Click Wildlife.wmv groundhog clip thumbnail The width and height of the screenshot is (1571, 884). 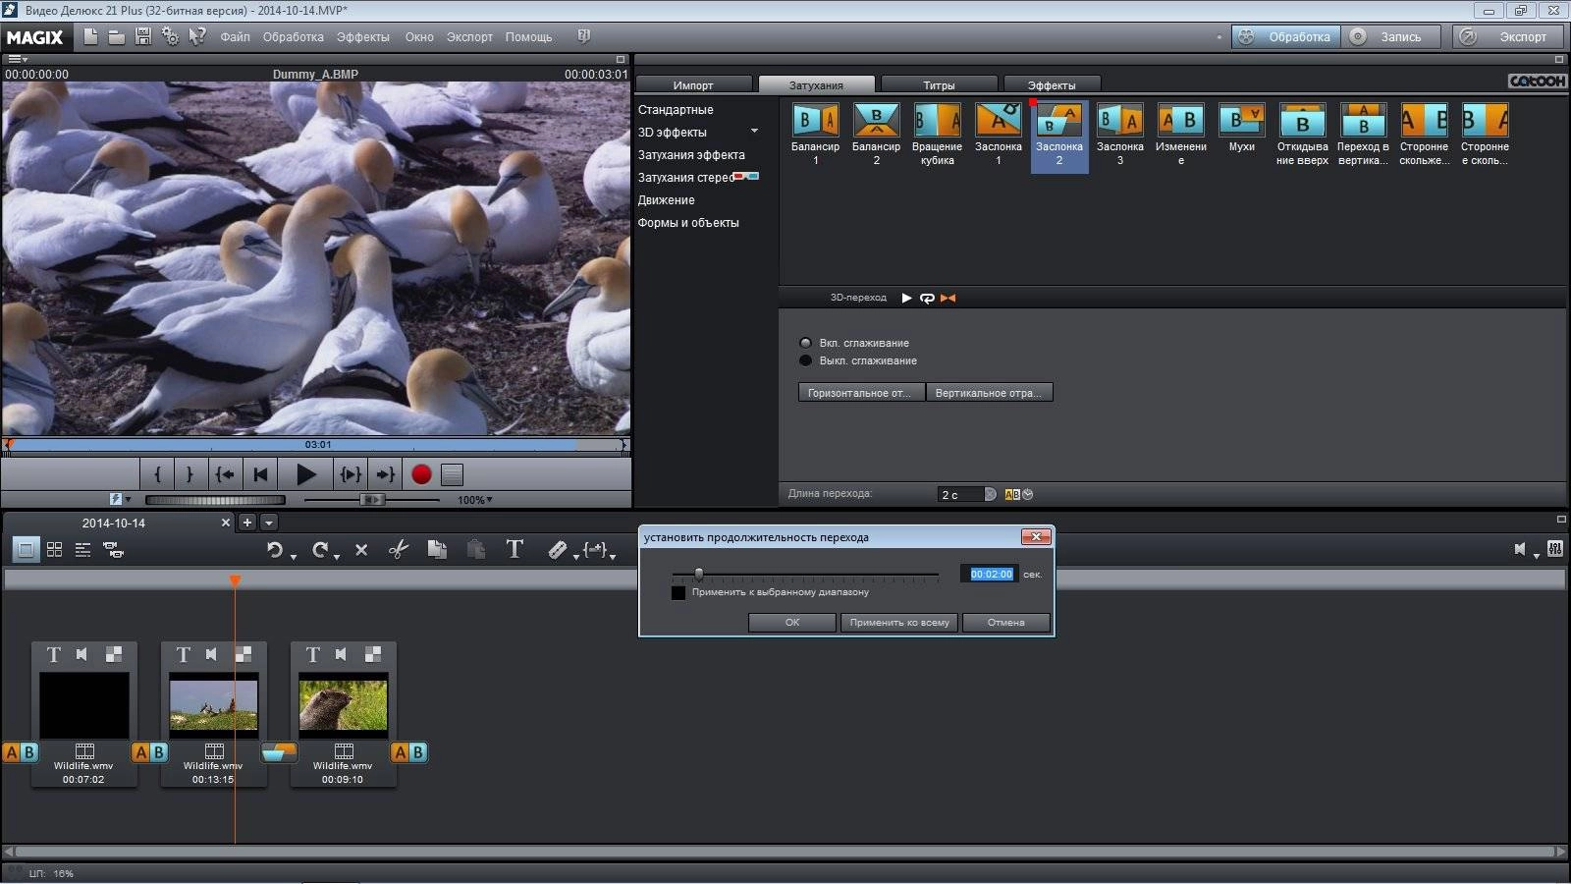click(343, 703)
